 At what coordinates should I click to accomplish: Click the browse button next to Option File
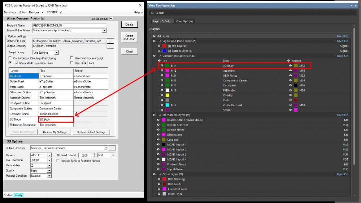(110, 41)
